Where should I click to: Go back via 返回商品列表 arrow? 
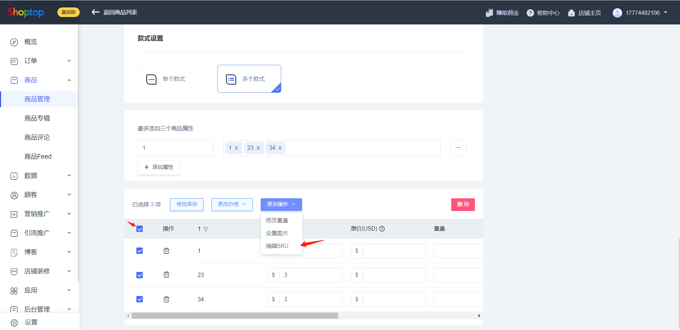point(95,12)
